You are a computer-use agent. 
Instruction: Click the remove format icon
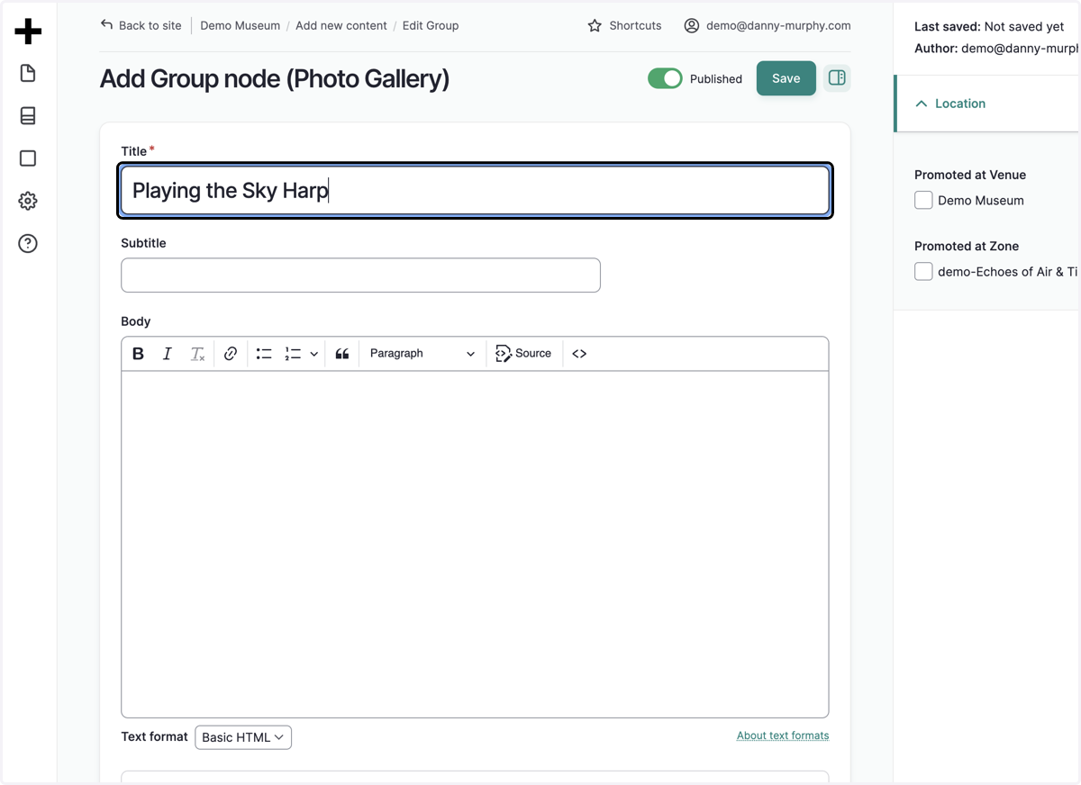197,354
